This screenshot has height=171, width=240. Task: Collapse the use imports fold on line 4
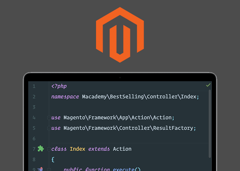pyautogui.click(x=49, y=118)
